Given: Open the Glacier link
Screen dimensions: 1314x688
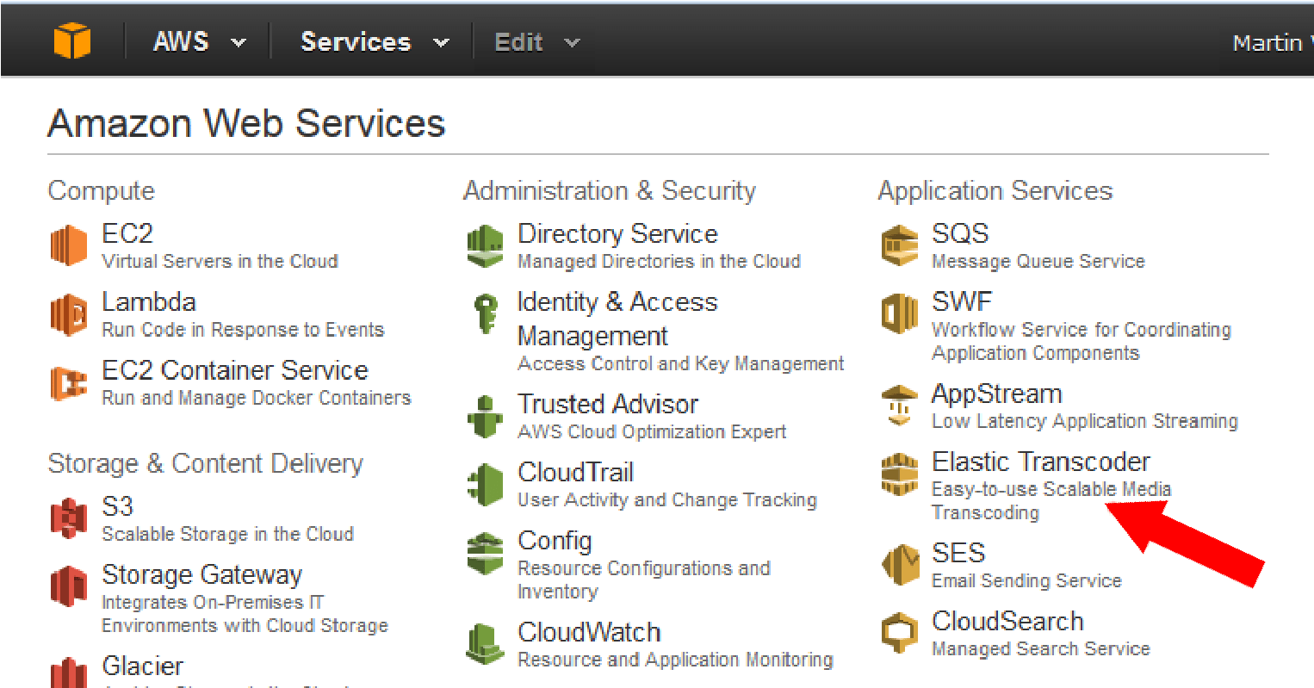Looking at the screenshot, I should point(143,666).
